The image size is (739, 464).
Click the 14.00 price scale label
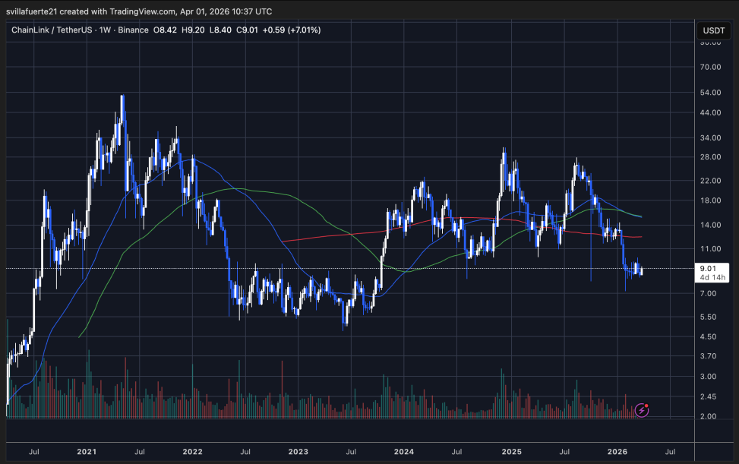click(711, 225)
